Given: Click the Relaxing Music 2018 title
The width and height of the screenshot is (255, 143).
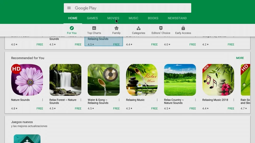Looking at the screenshot, I should 215,100.
